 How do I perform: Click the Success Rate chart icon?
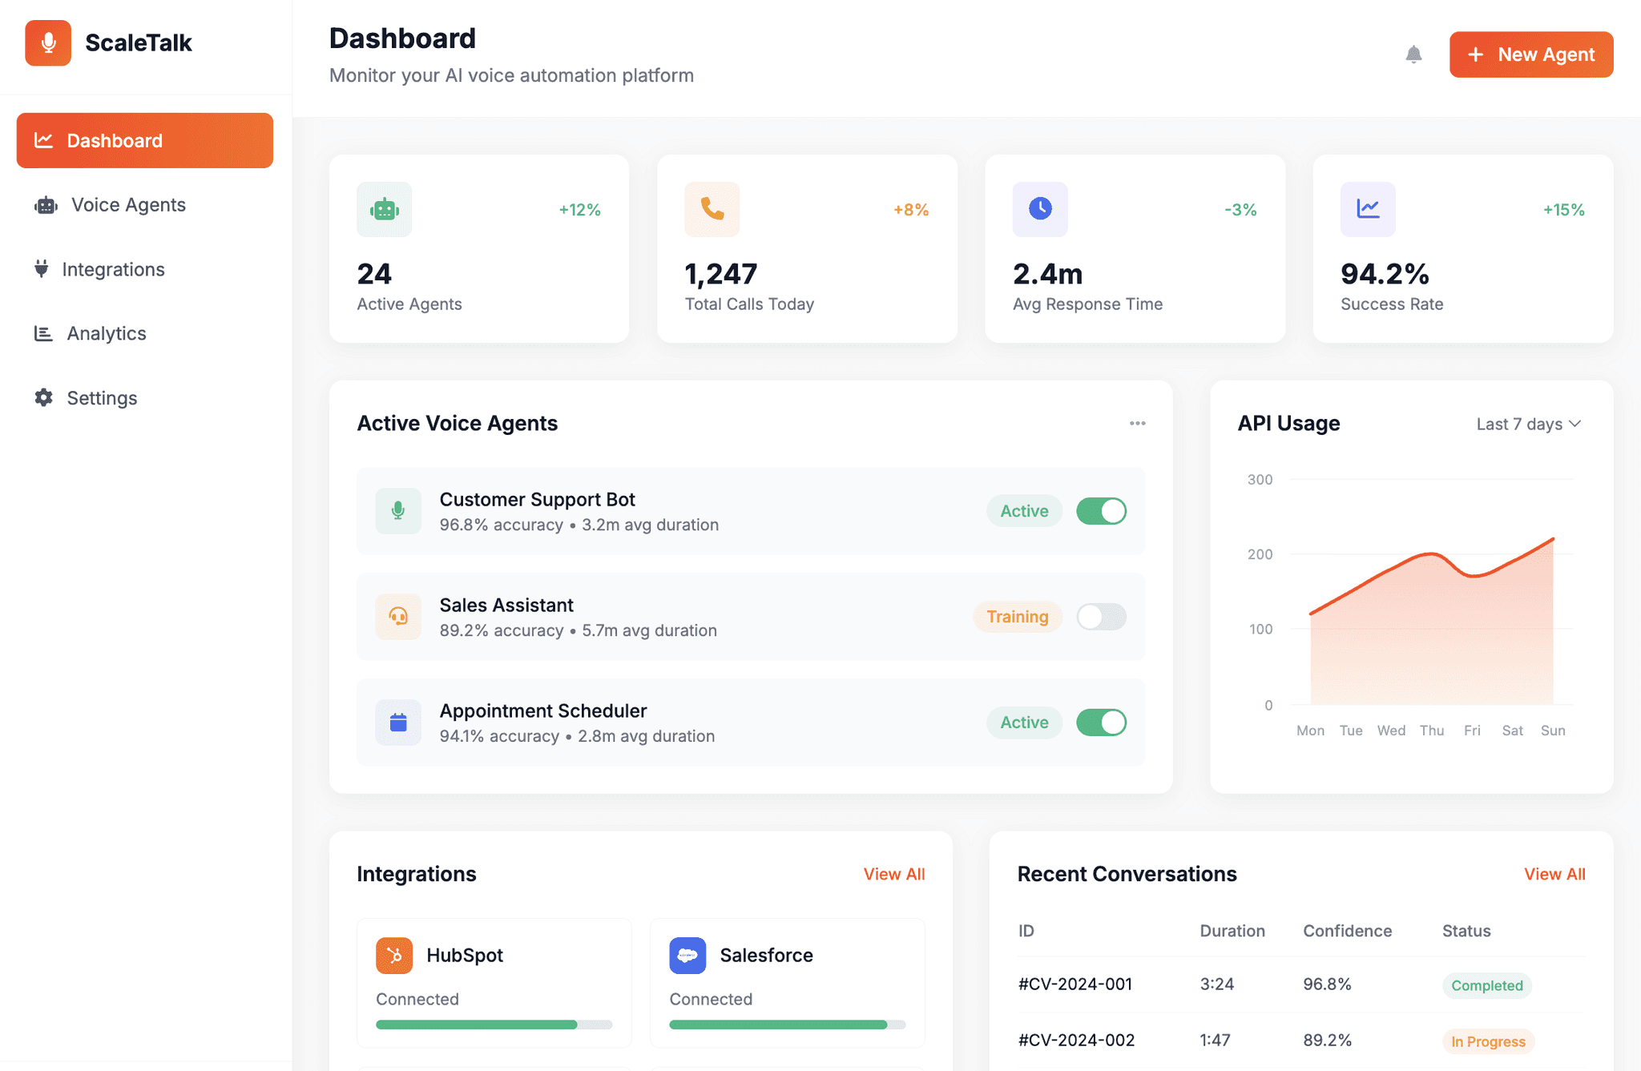tap(1367, 209)
